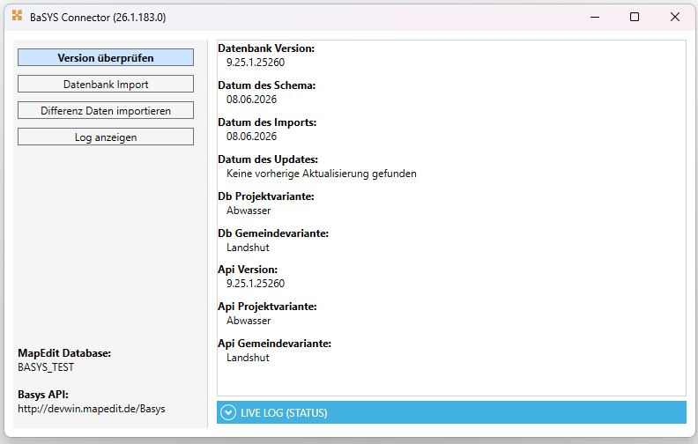Click the Api Projektvariante heading
The image size is (698, 444).
[267, 306]
